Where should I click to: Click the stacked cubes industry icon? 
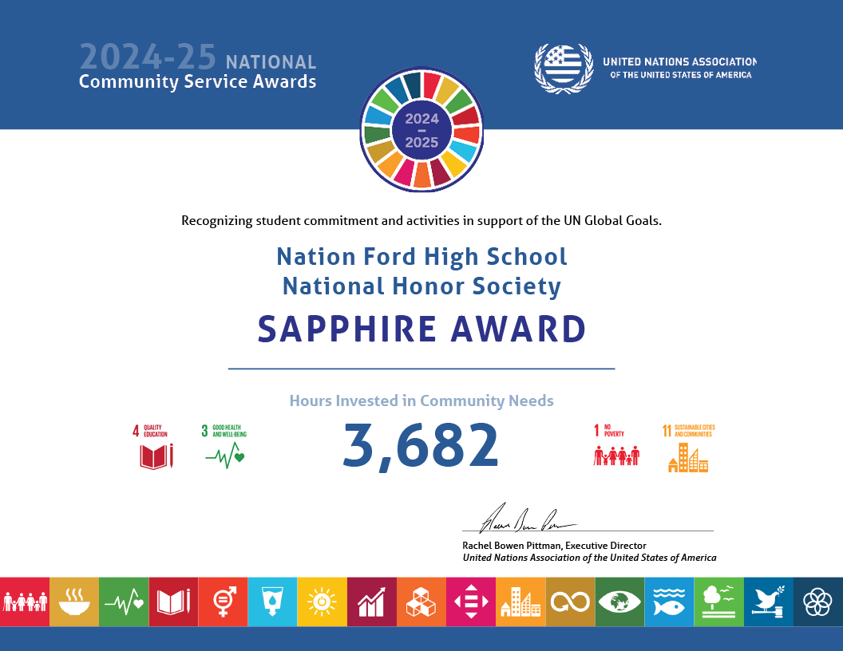(x=421, y=602)
